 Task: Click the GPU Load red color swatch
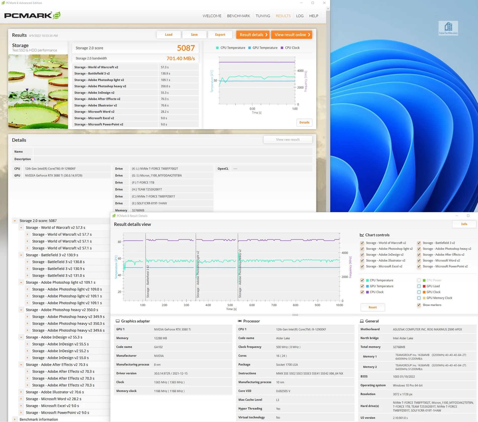[424, 286]
